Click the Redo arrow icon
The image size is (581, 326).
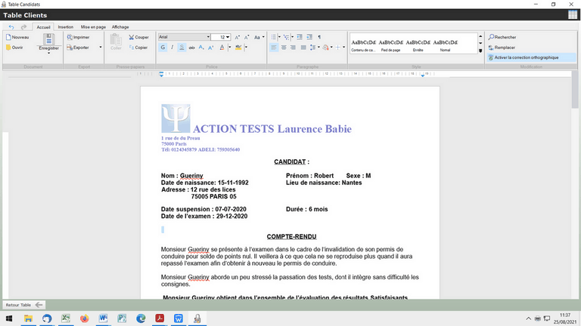pos(23,27)
